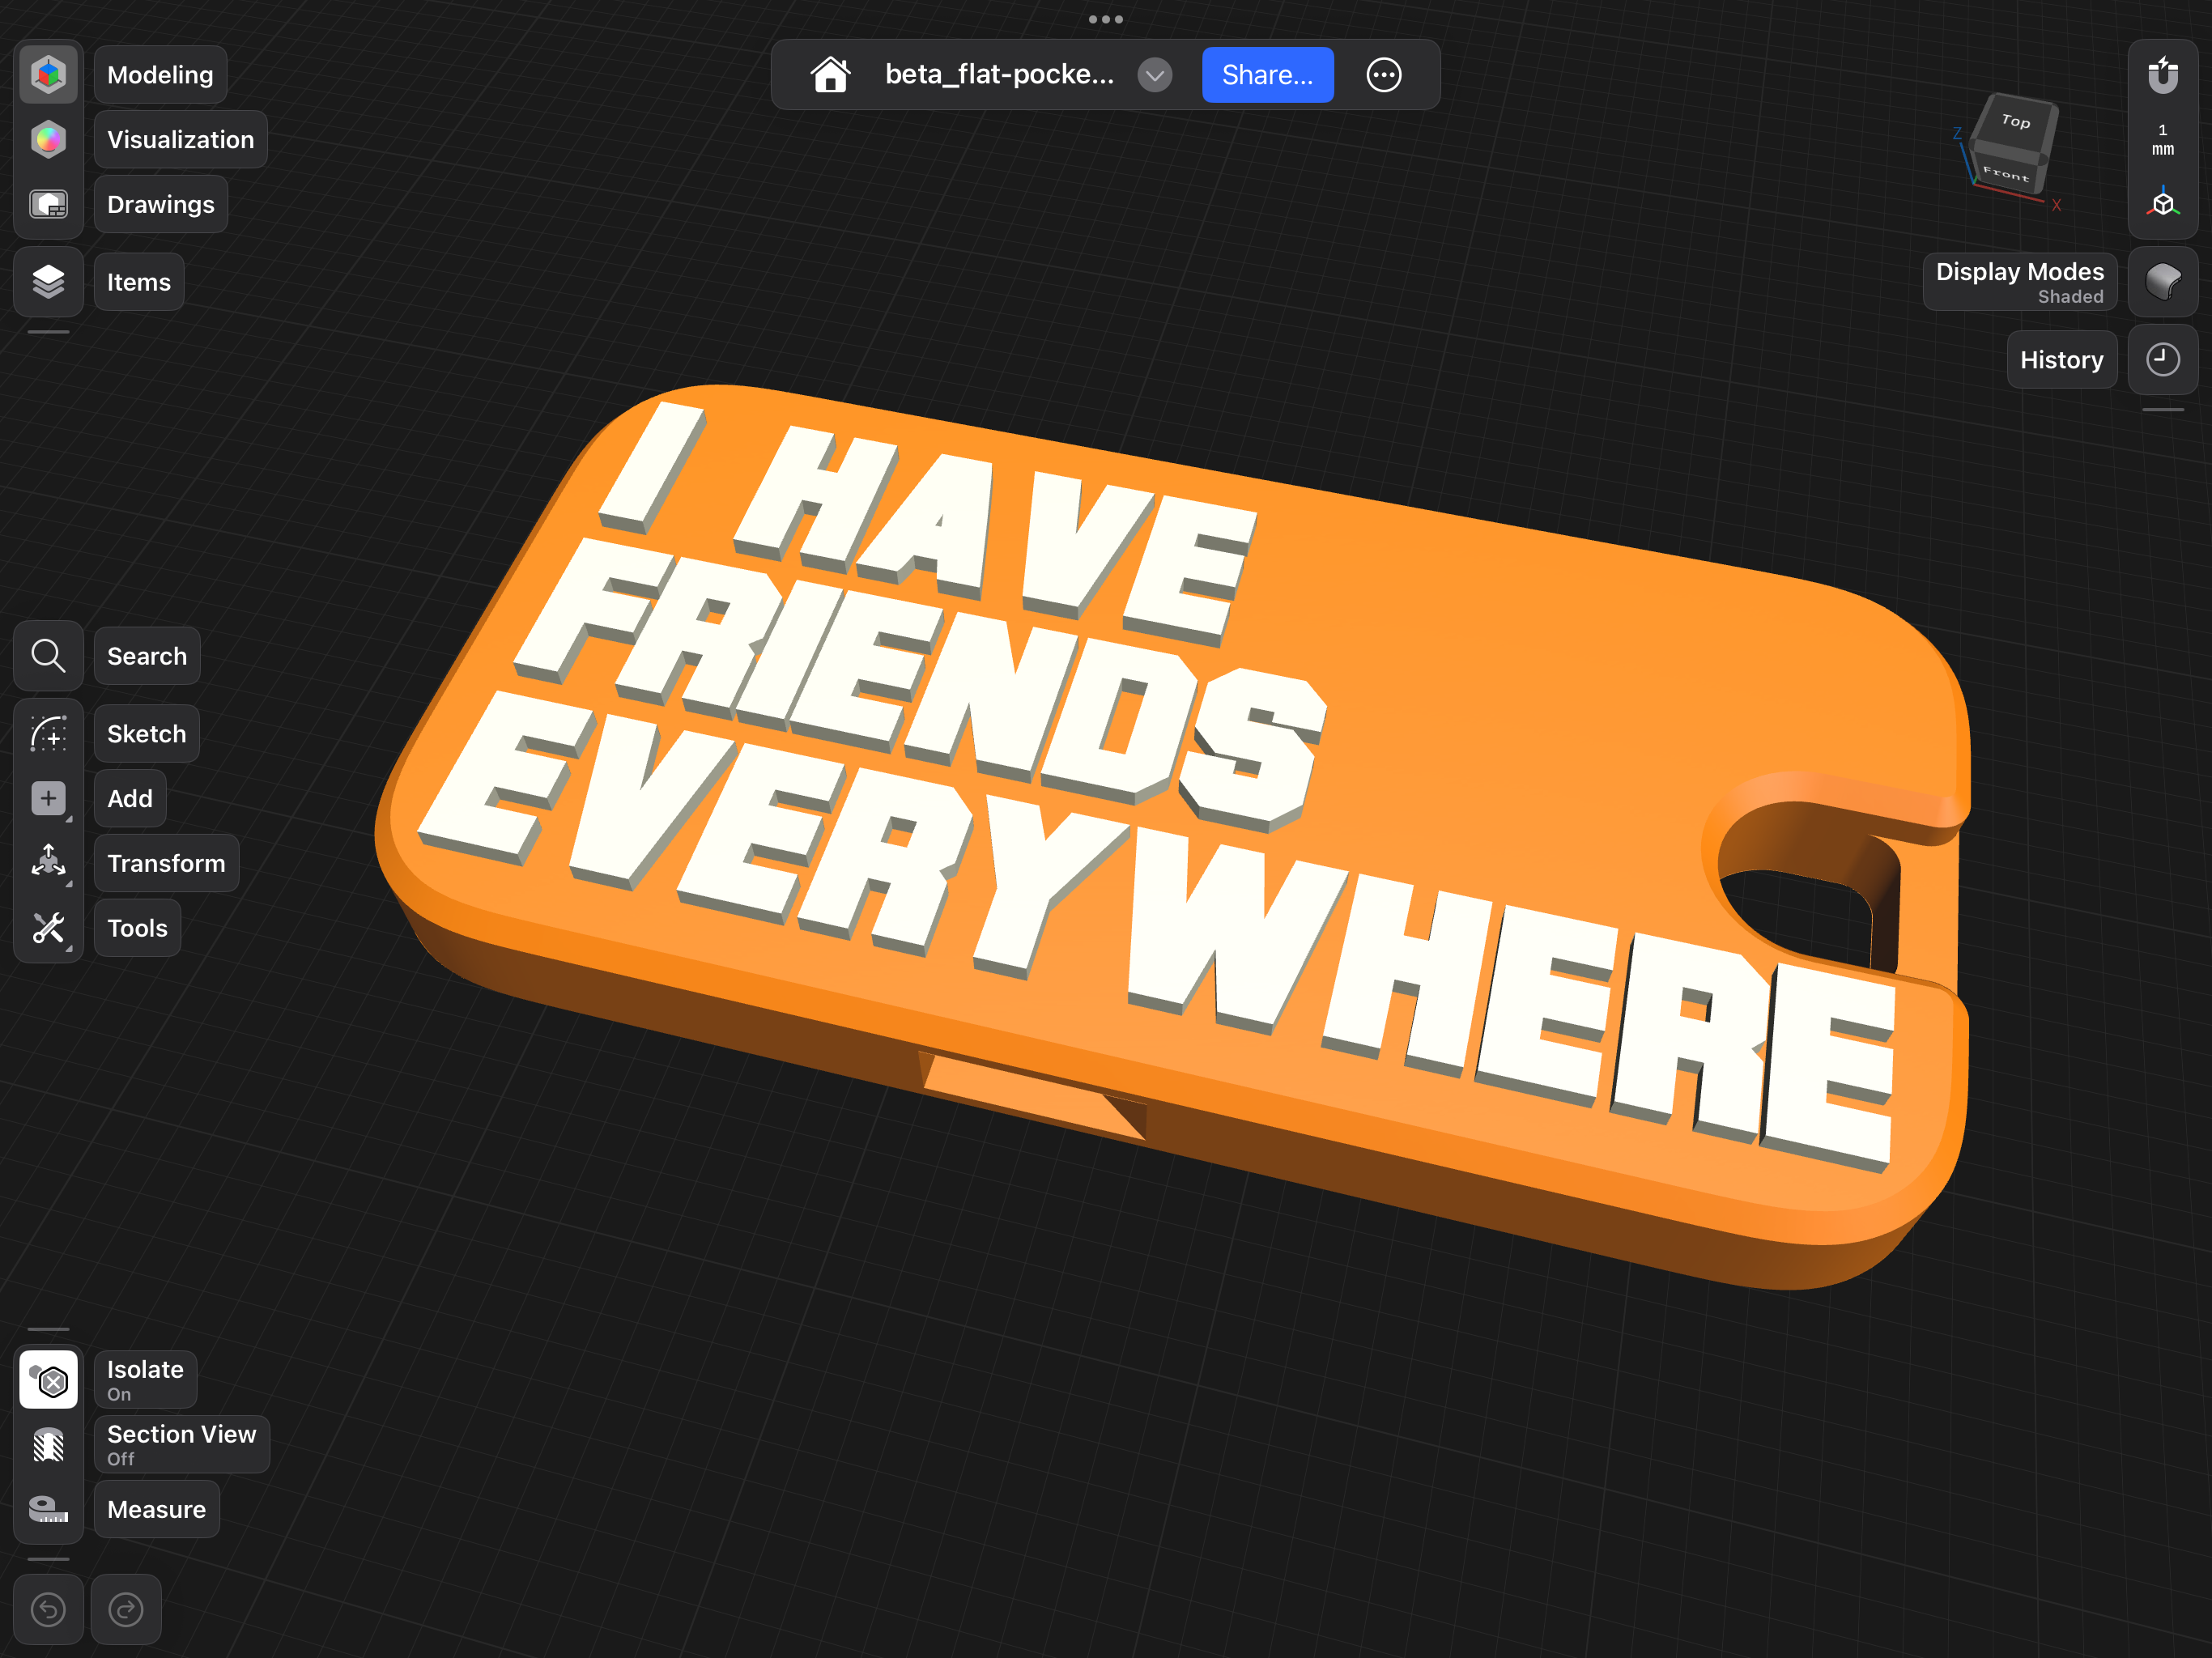Click the Measure label button
The height and width of the screenshot is (1658, 2212).
[156, 1509]
